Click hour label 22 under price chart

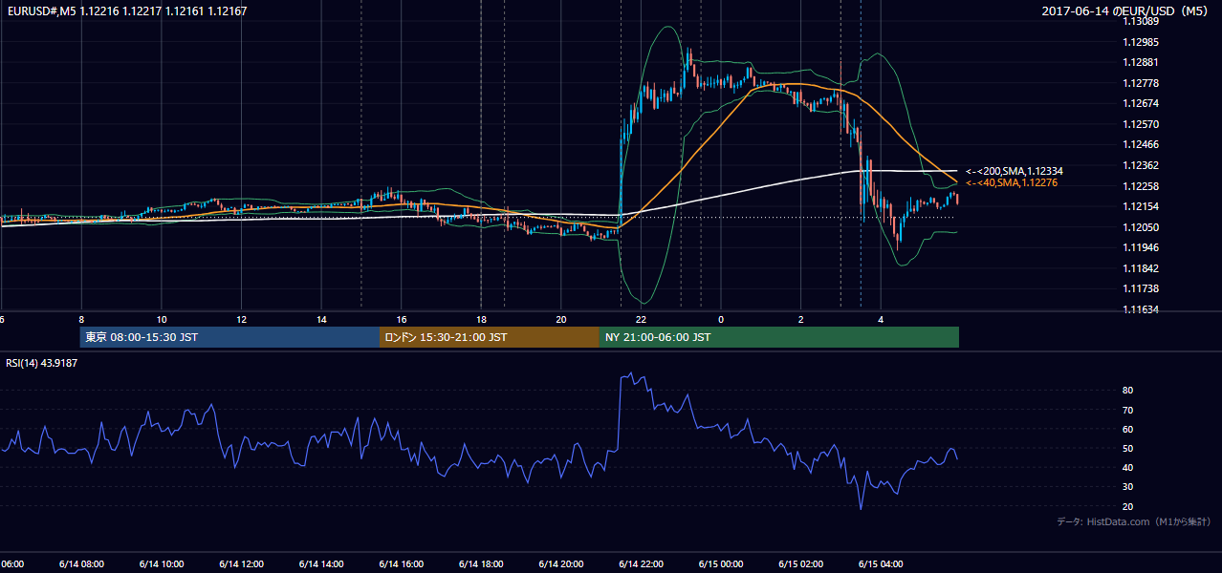click(641, 319)
